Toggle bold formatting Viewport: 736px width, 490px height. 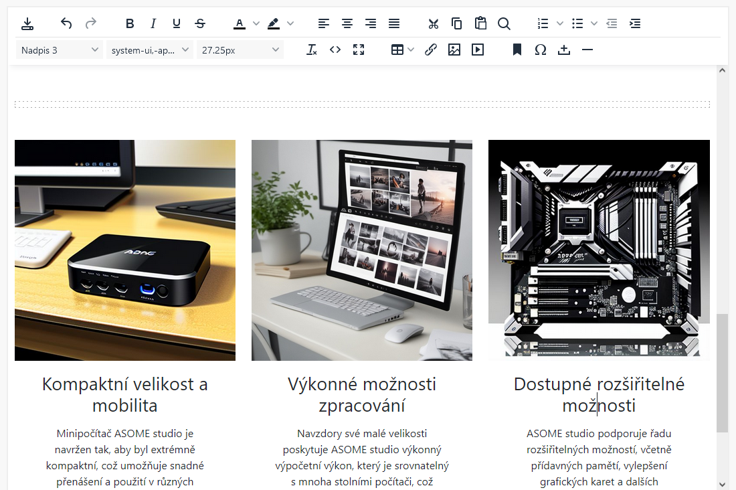click(130, 24)
